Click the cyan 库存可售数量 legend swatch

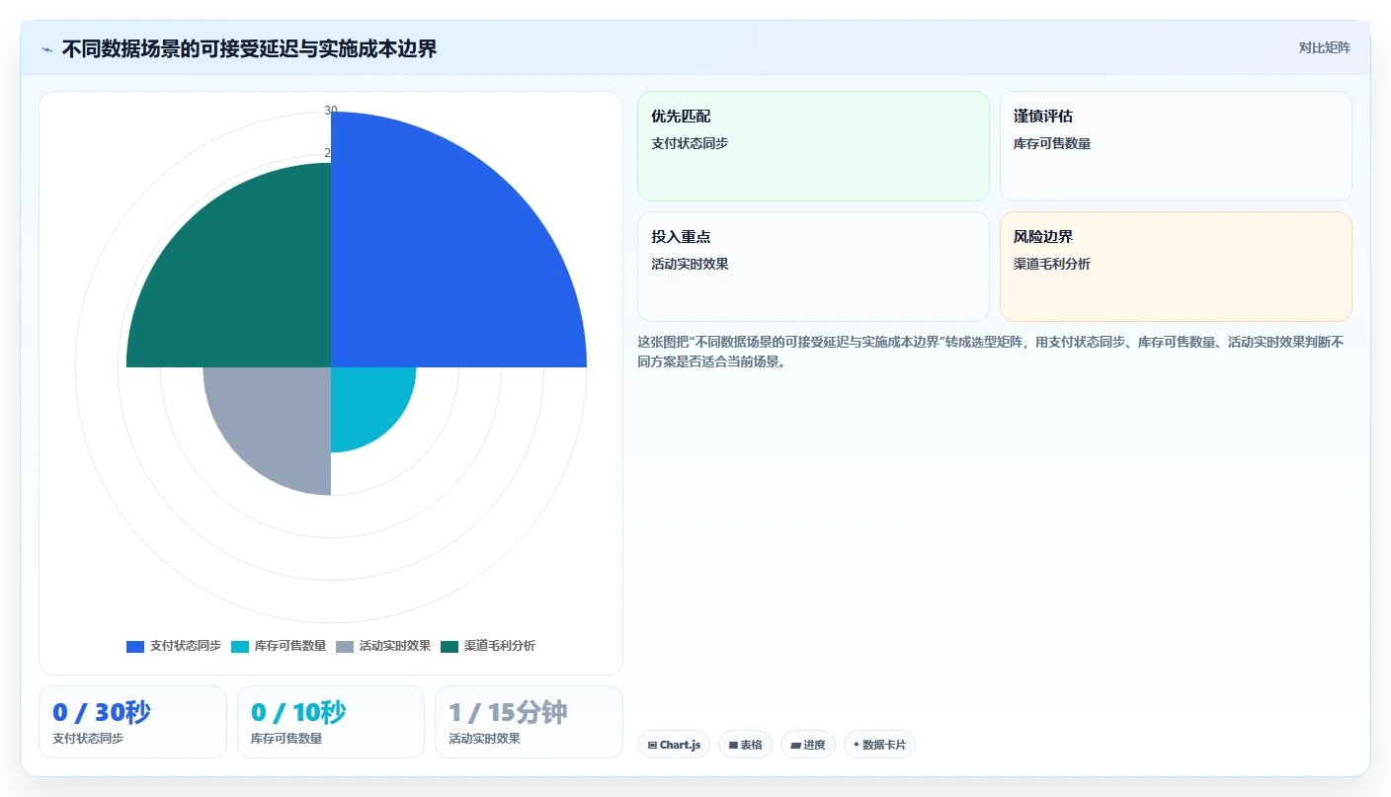click(x=240, y=646)
